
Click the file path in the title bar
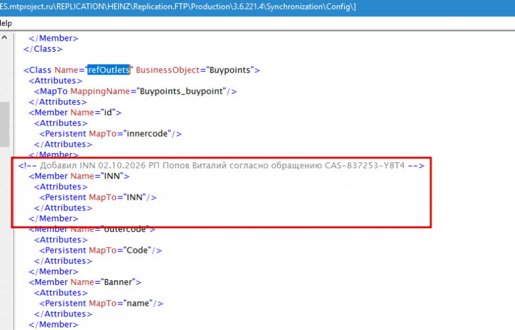tap(178, 7)
